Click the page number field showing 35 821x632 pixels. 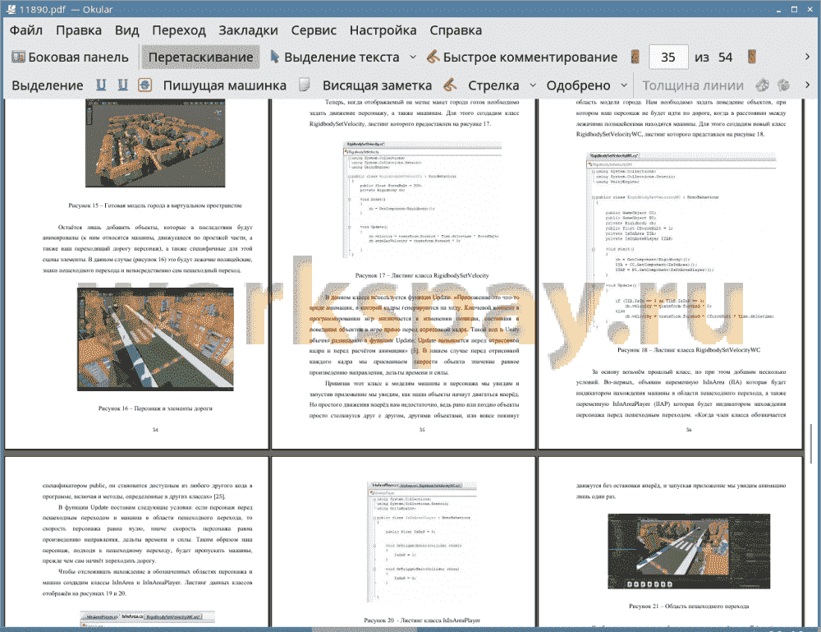[668, 58]
